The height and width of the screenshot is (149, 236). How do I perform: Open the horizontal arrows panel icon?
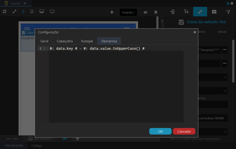[214, 11]
